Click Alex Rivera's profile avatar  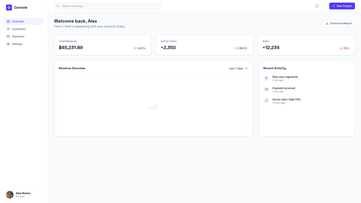click(9, 195)
